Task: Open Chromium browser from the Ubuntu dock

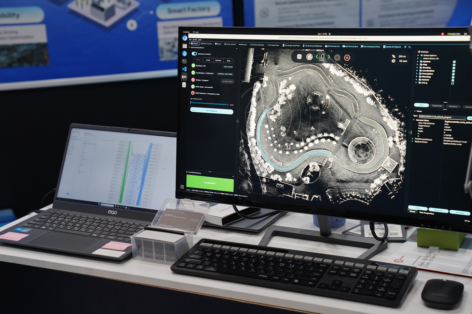Action: coord(185,38)
